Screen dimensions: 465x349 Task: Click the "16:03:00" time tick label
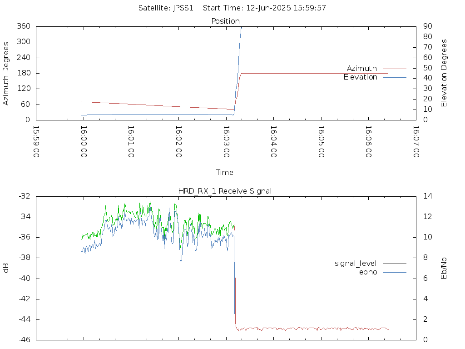(x=226, y=142)
